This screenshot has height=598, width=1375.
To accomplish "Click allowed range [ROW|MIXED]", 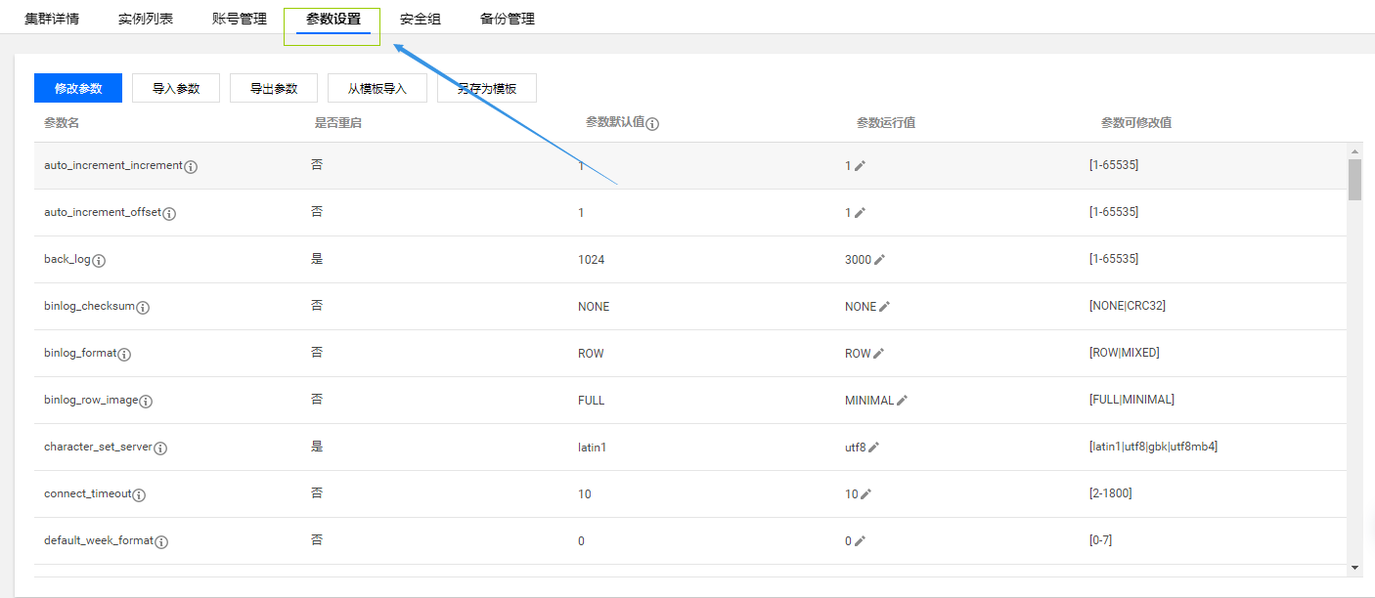I will point(1124,353).
